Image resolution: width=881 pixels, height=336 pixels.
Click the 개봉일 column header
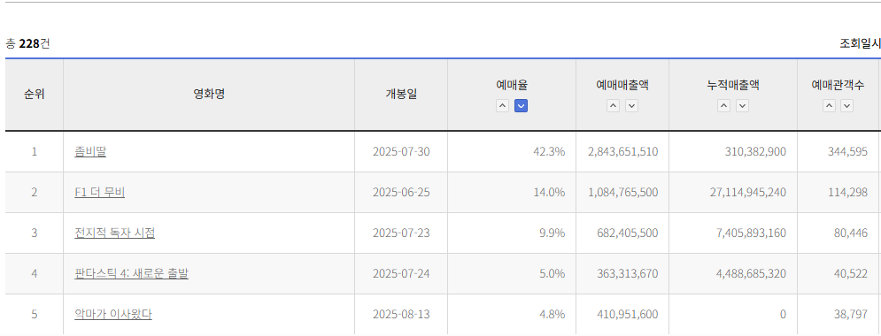[x=401, y=95]
